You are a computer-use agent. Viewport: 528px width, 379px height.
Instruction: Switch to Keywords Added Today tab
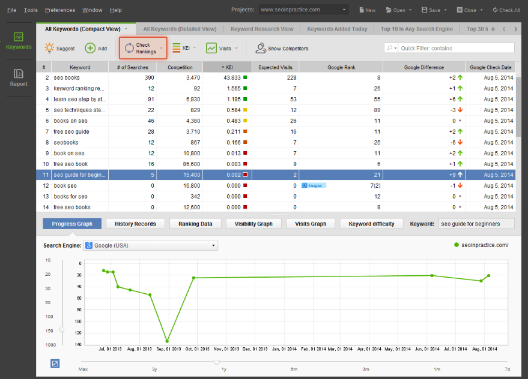click(337, 29)
